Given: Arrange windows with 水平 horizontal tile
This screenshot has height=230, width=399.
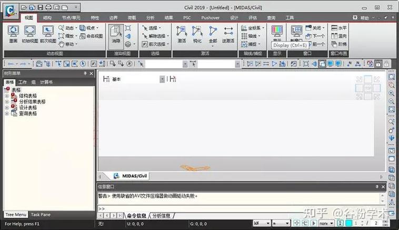Looking at the screenshot, I should pyautogui.click(x=338, y=28).
